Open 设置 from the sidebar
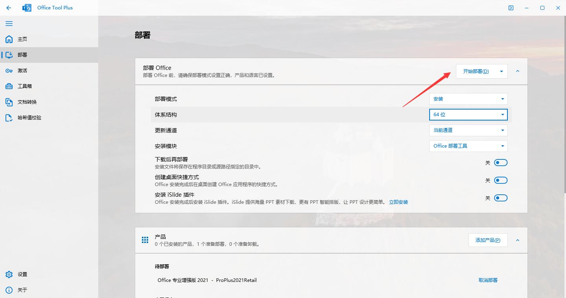This screenshot has width=566, height=298. (x=49, y=274)
